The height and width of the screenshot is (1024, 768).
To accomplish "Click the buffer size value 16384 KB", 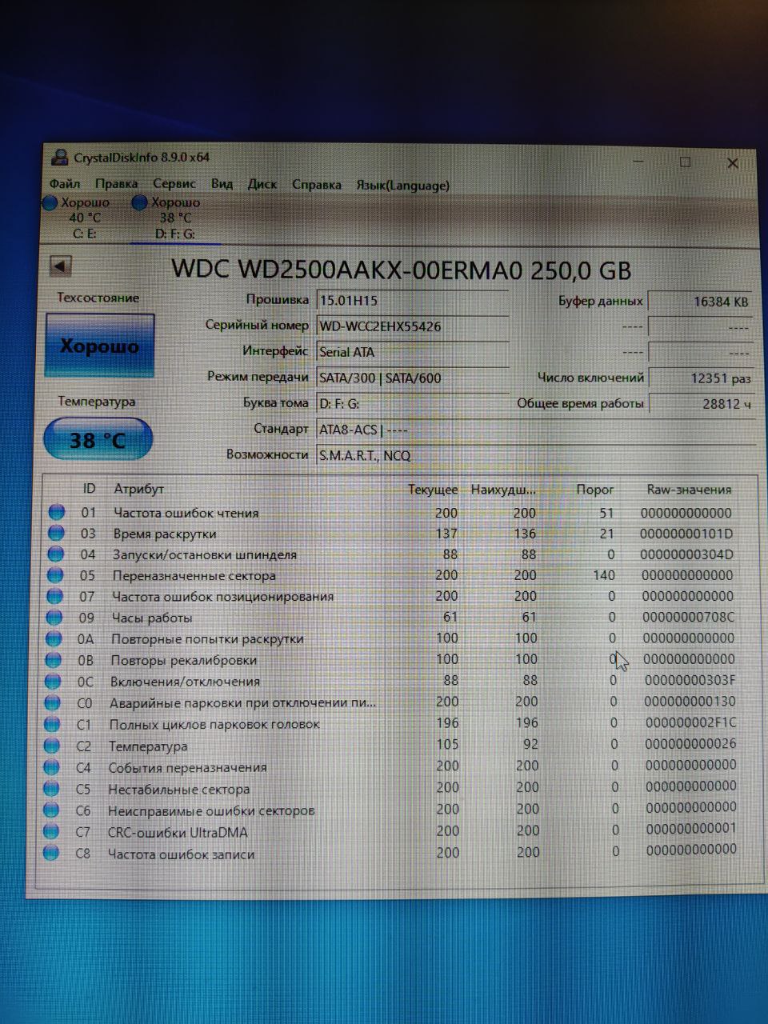I will 700,302.
